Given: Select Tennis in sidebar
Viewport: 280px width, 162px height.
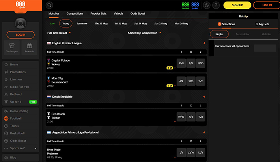Looking at the screenshot, I should click(21, 126).
